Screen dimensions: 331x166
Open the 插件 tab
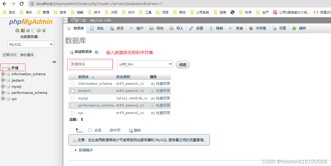click(299, 28)
